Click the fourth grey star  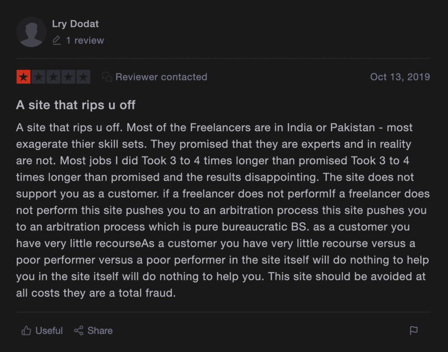(x=68, y=77)
